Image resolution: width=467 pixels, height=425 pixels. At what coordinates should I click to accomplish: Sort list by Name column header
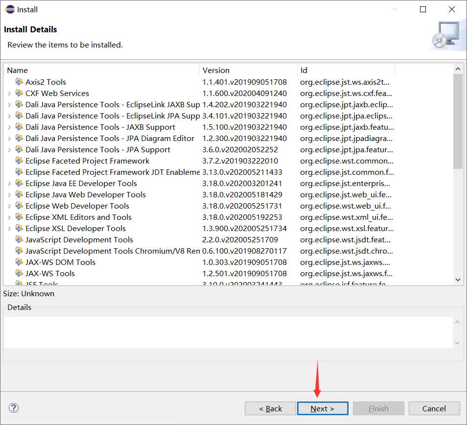101,71
